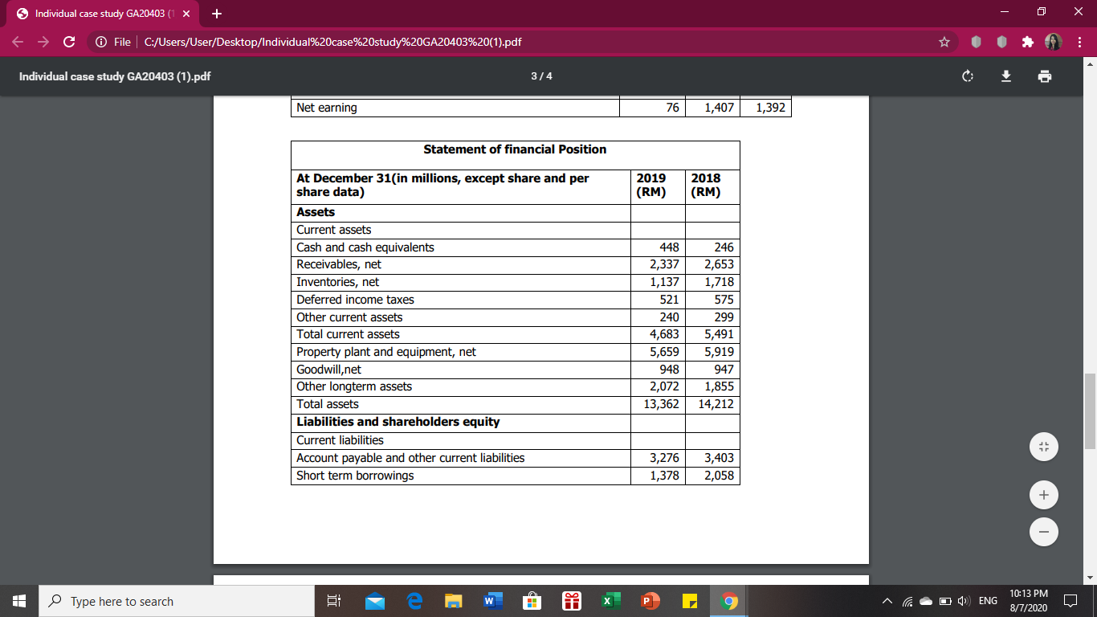Open the volume control from the tray
Viewport: 1097px width, 617px height.
962,600
